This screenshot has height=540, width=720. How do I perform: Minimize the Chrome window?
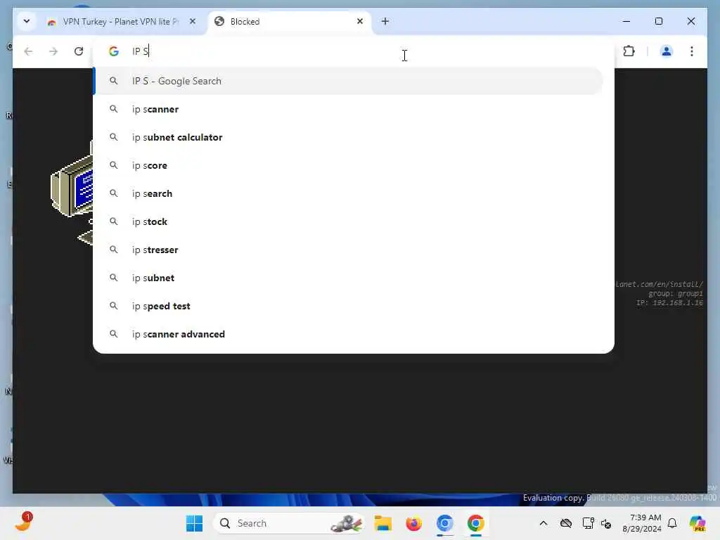[x=626, y=21]
